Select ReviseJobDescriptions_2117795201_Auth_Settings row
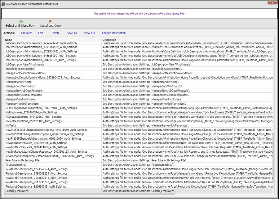 [139, 182]
